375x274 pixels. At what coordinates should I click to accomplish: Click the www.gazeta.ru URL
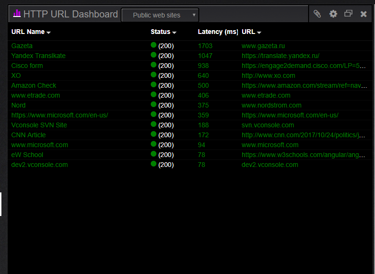263,46
